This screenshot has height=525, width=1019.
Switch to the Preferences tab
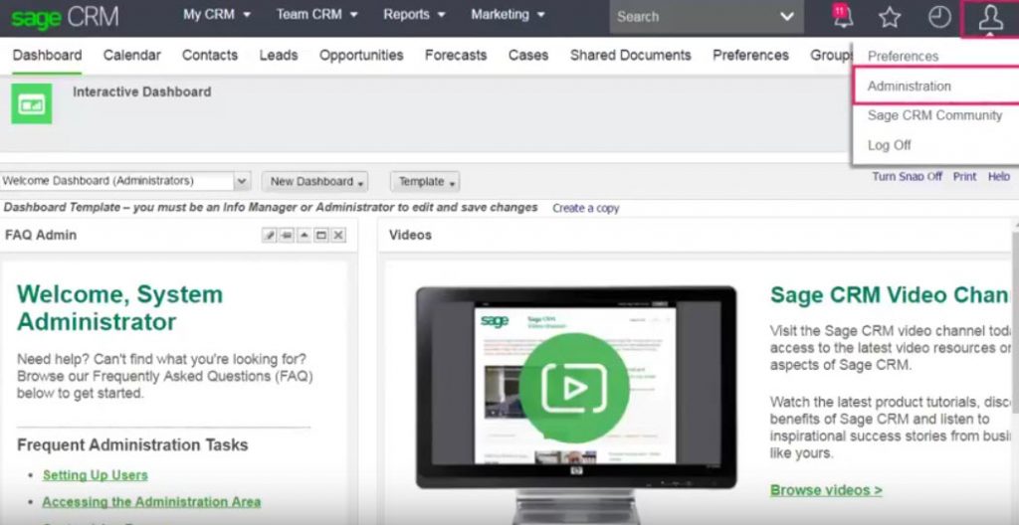[x=750, y=56]
